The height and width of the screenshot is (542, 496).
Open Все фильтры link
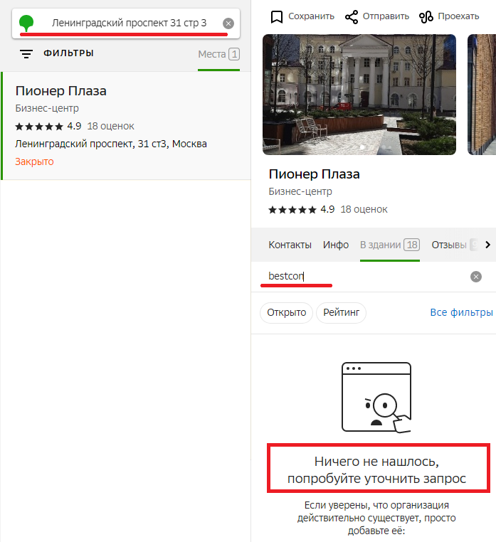pos(461,312)
